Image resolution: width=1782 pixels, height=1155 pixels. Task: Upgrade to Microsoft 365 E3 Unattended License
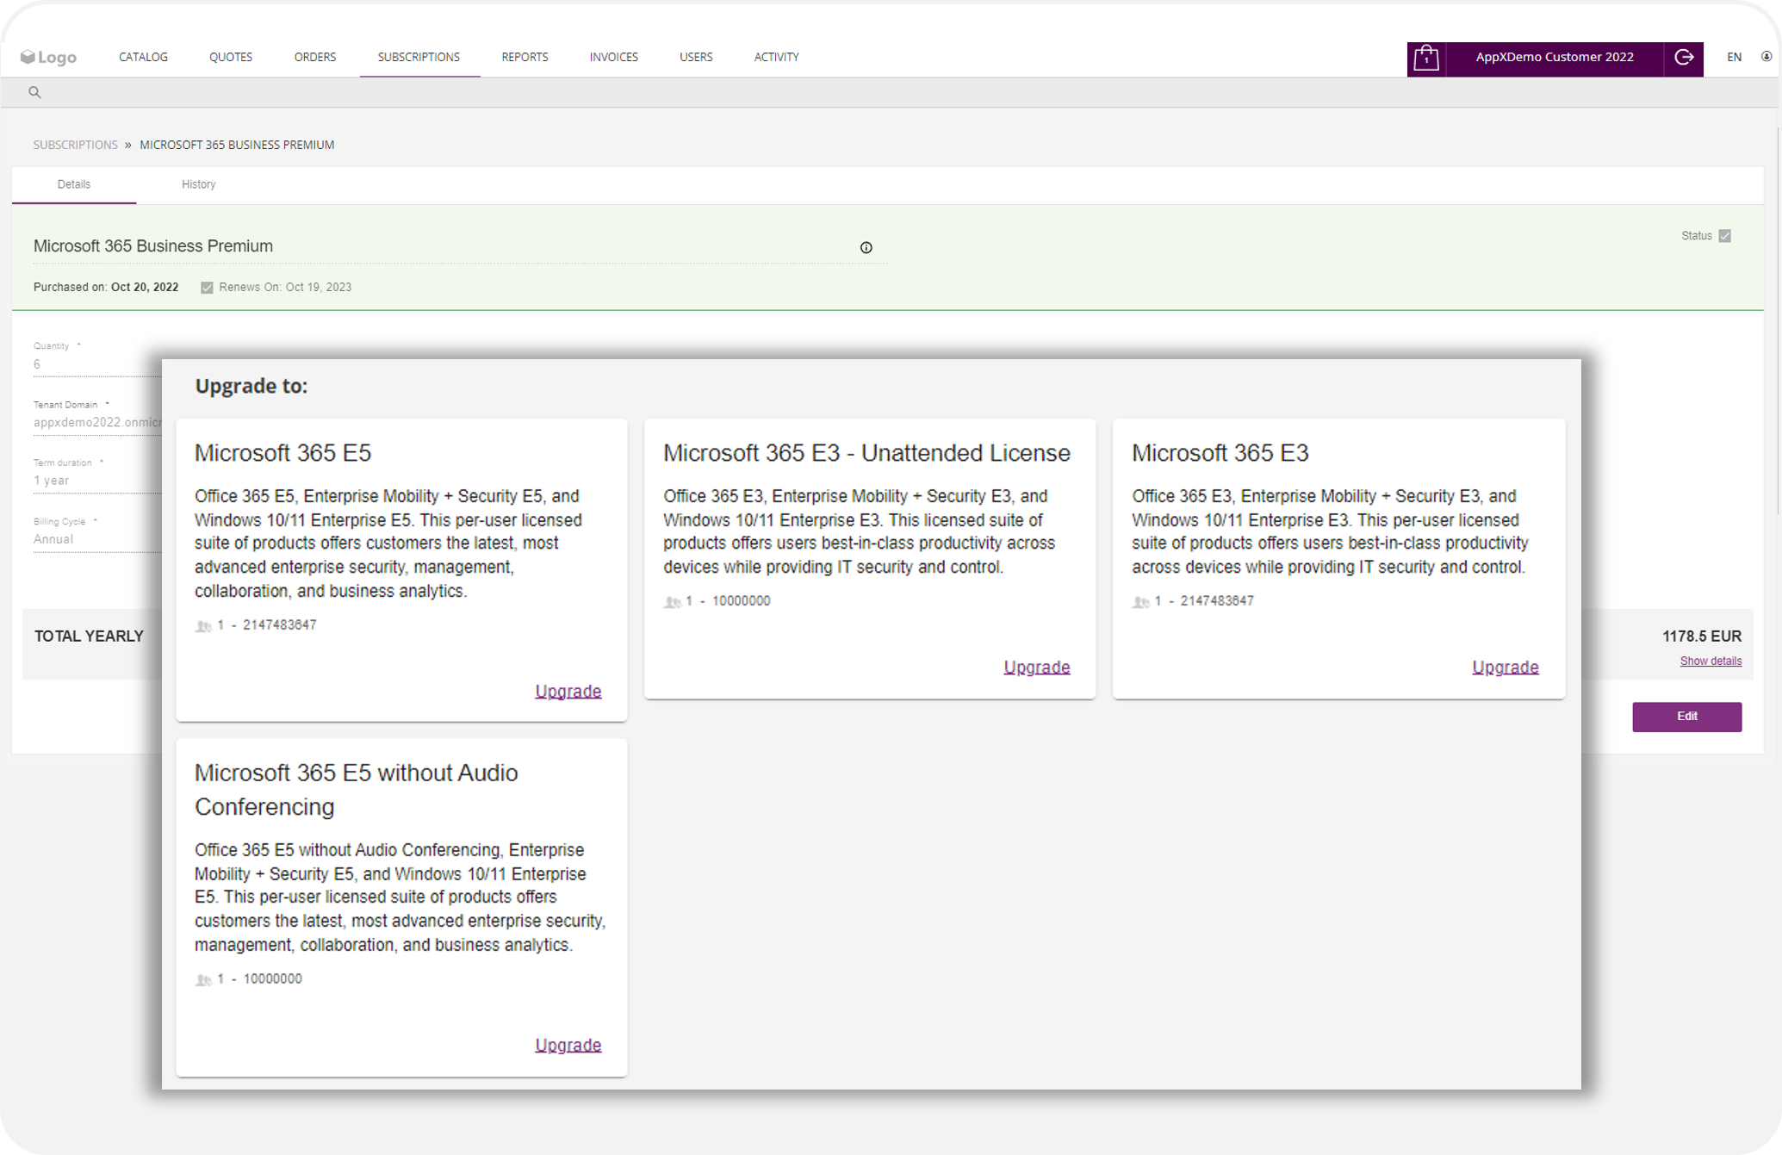point(1037,667)
